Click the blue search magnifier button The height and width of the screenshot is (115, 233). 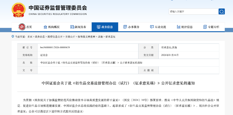click(222, 12)
